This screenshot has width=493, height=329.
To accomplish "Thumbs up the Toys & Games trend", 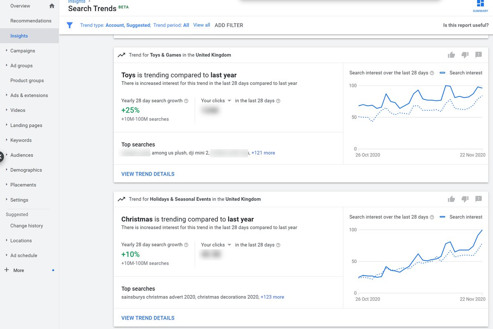I will click(x=452, y=55).
